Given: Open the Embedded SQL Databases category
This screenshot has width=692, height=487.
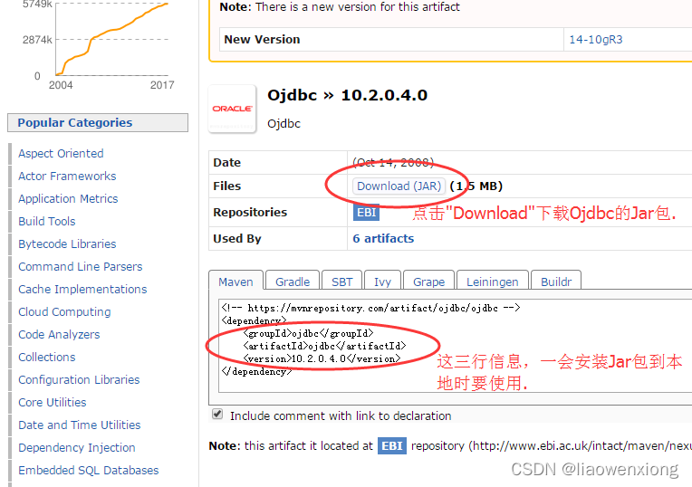Looking at the screenshot, I should click(x=88, y=470).
